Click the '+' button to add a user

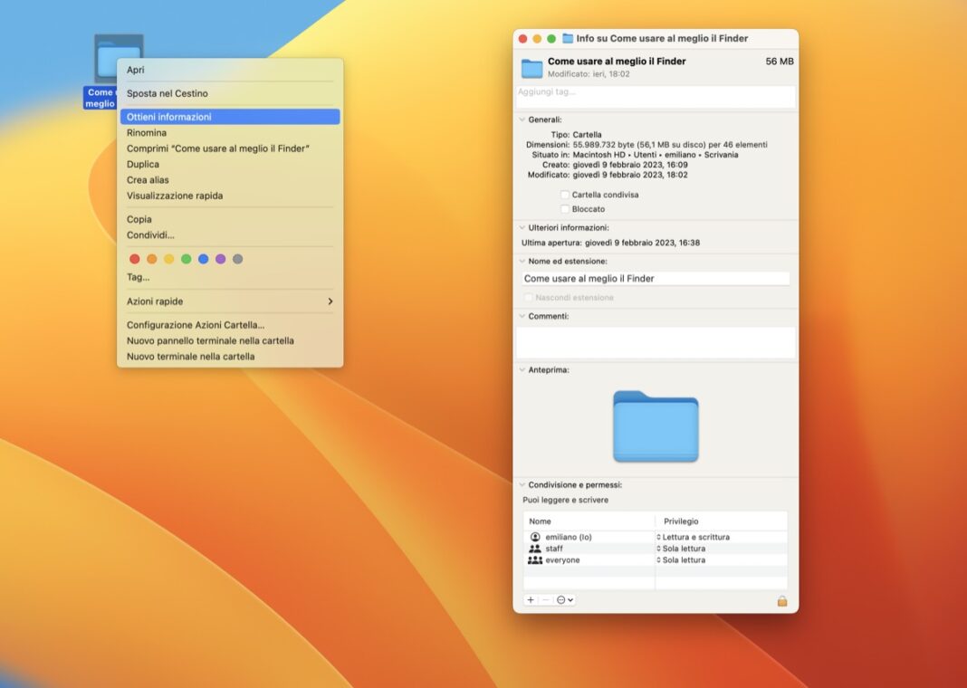click(530, 599)
